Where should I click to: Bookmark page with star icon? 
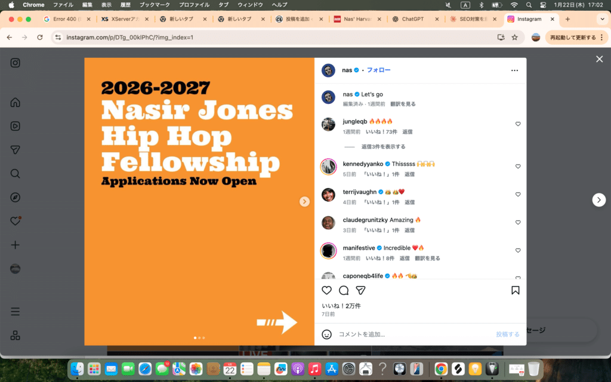coord(515,38)
